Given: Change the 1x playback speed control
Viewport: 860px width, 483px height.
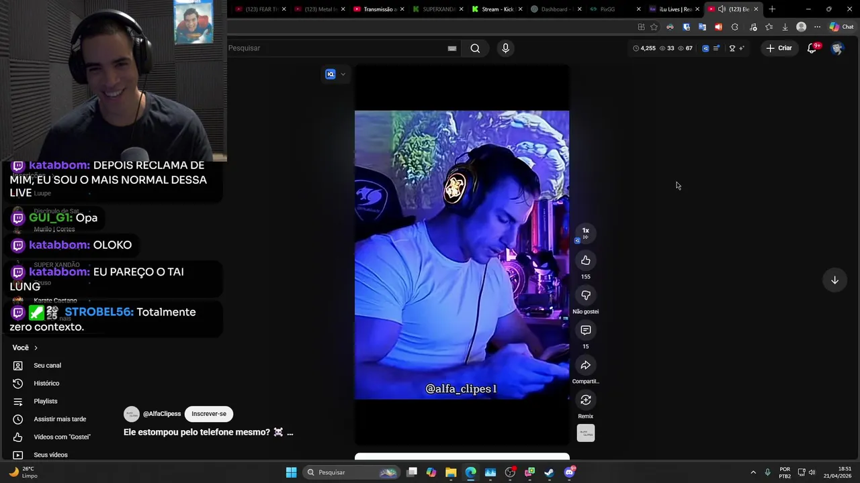Looking at the screenshot, I should pyautogui.click(x=585, y=233).
